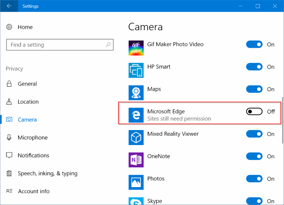This screenshot has width=284, height=205.
Task: Click the Camera sidebar icon
Action: pyautogui.click(x=9, y=120)
